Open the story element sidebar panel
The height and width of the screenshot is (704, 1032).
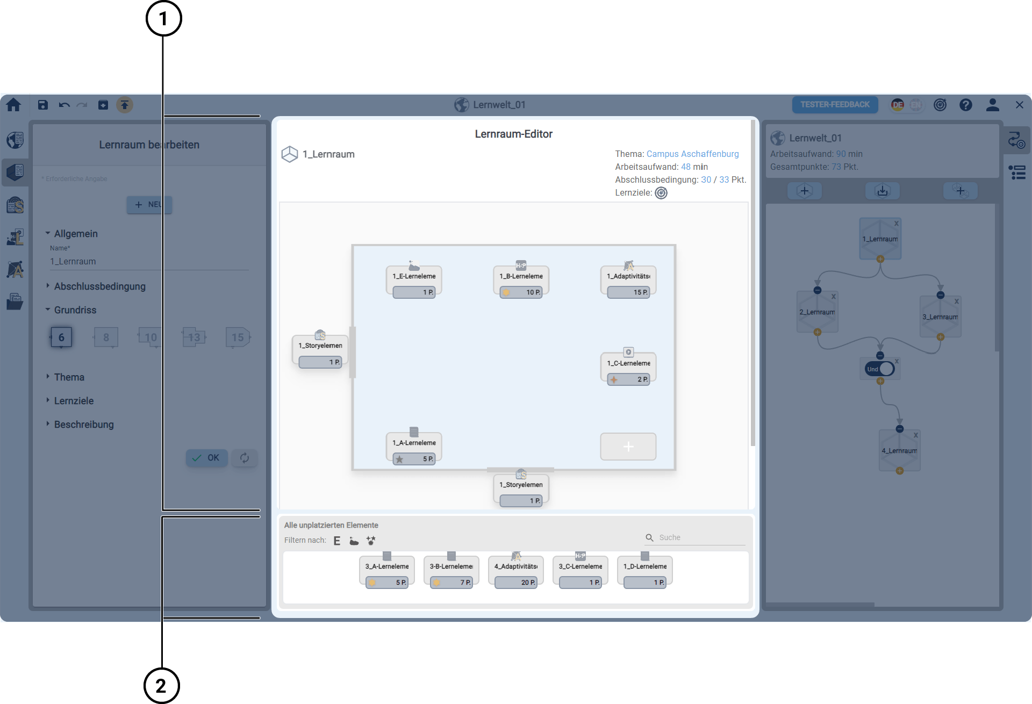15,205
